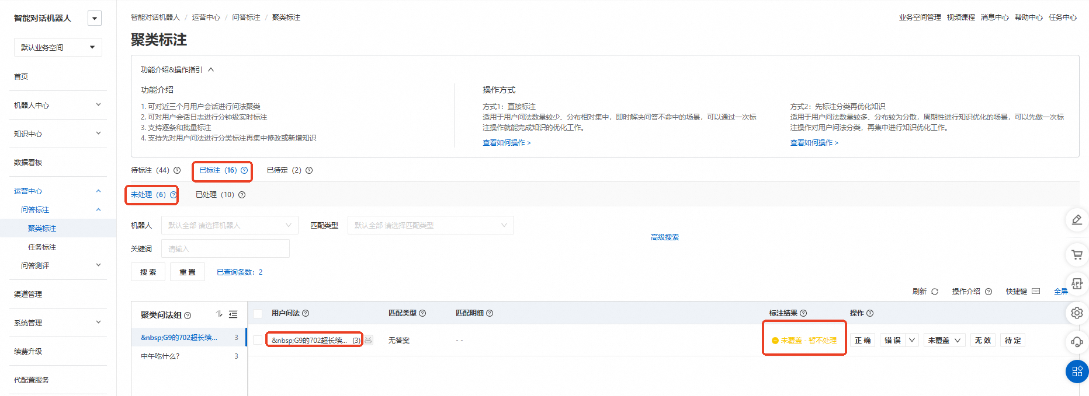The width and height of the screenshot is (1089, 396).
Task: Click the 重置 button
Action: (x=188, y=272)
